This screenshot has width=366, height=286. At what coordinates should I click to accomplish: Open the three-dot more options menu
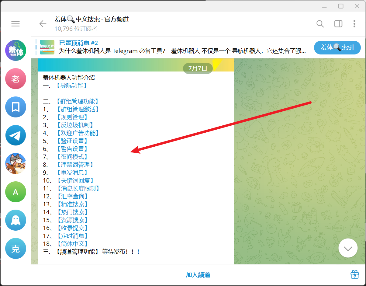(354, 24)
